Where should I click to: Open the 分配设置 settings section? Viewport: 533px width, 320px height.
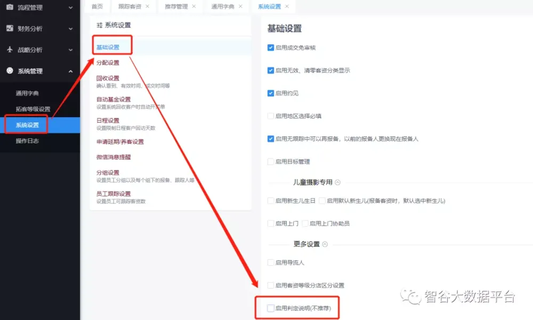[108, 63]
